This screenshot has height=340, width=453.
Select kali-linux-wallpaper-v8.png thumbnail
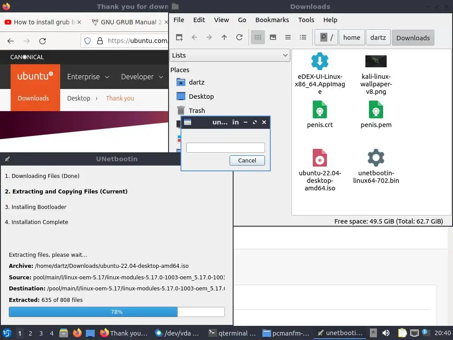click(x=376, y=61)
